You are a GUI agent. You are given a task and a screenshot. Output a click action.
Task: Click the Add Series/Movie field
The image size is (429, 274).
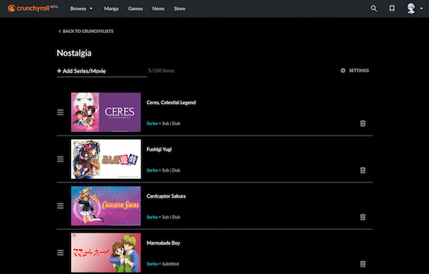click(102, 71)
